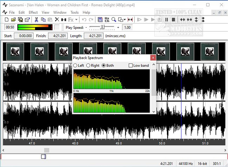228x167 pixels.
Task: Click the New file icon
Action: tap(6, 20)
